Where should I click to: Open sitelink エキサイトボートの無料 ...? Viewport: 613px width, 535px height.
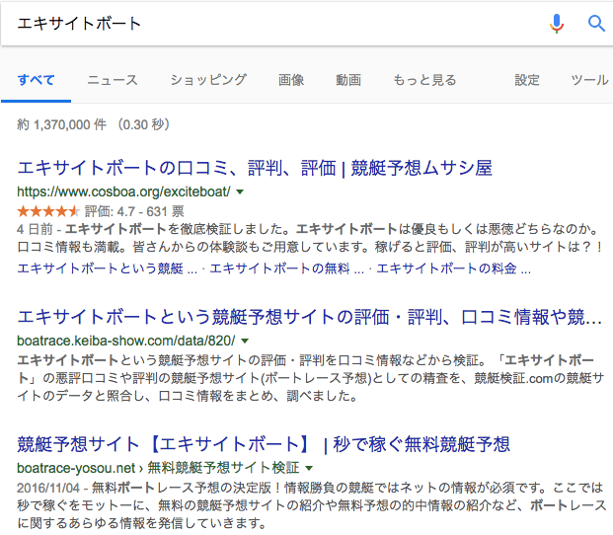tap(286, 268)
